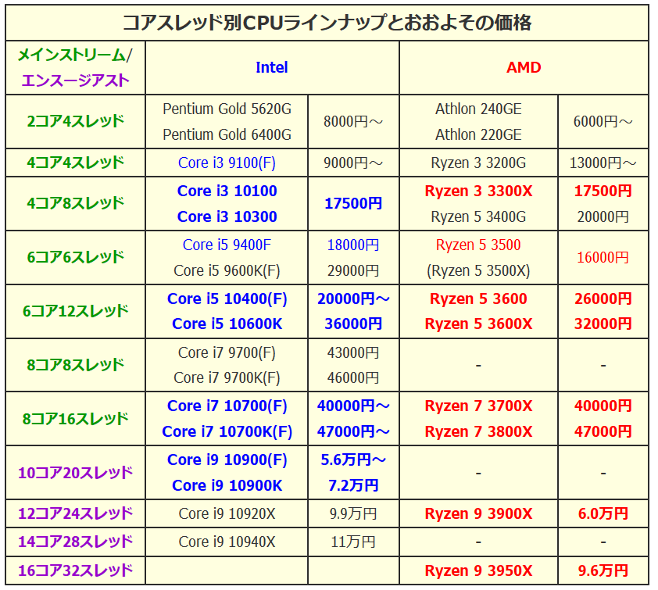Click the Core i7 9700K(F) entry
Image resolution: width=658 pixels, height=590 pixels.
tap(227, 377)
